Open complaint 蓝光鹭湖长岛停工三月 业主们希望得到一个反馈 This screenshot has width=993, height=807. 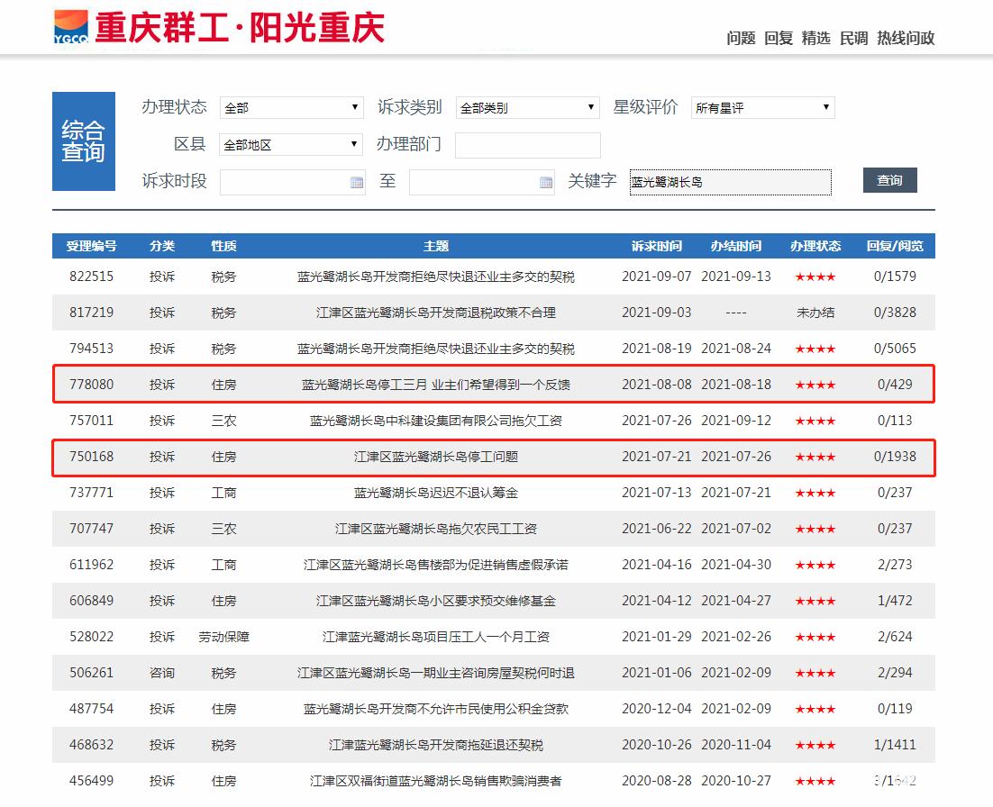tap(436, 385)
